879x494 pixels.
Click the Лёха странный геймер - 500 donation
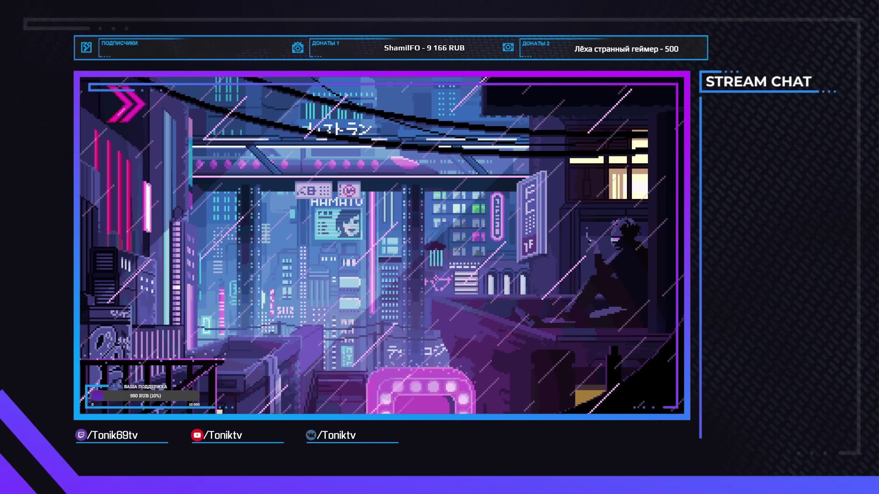coord(626,49)
